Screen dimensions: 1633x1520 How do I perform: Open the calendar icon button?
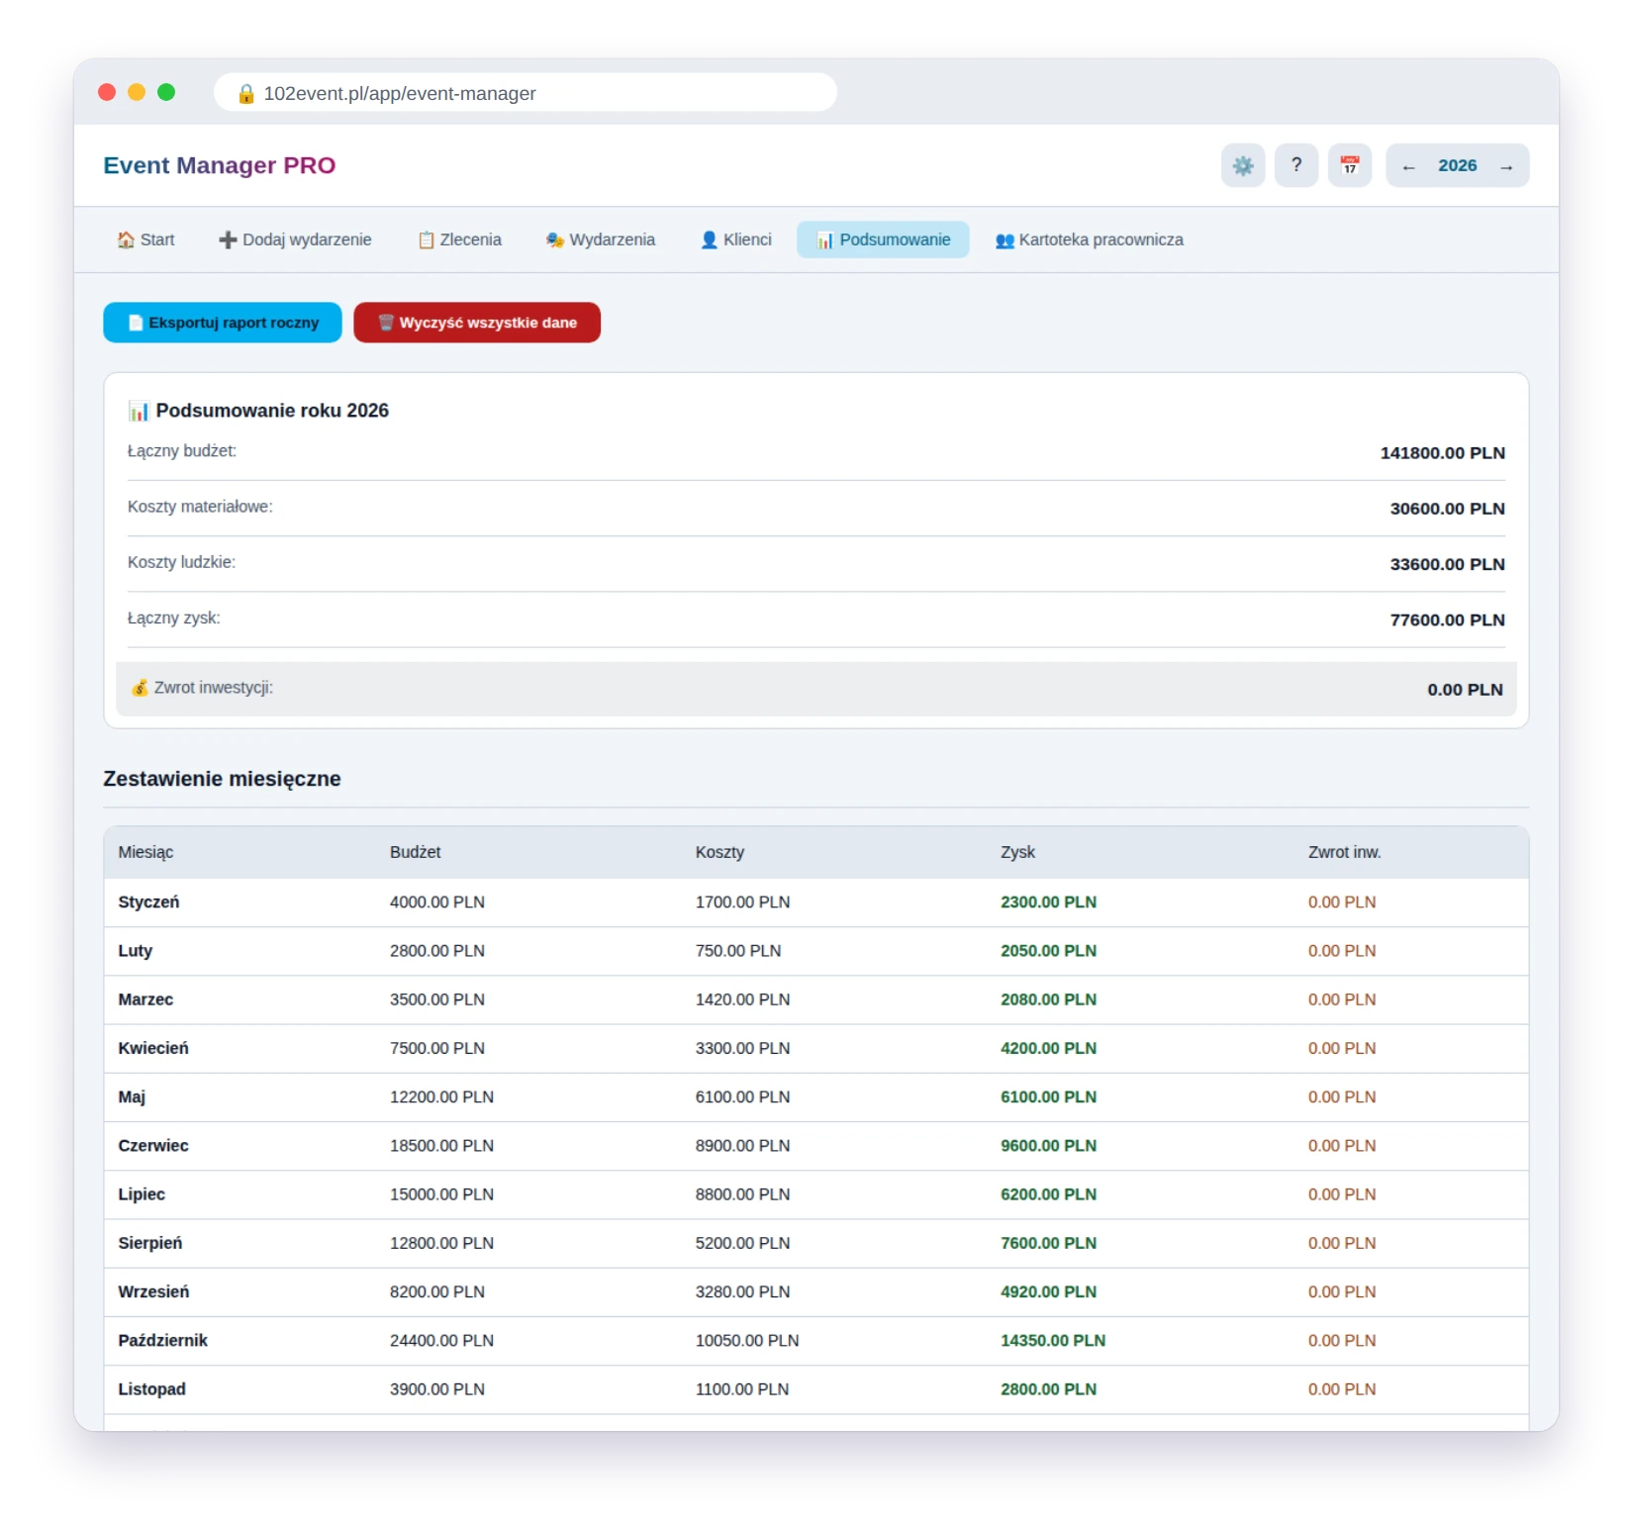[1349, 165]
